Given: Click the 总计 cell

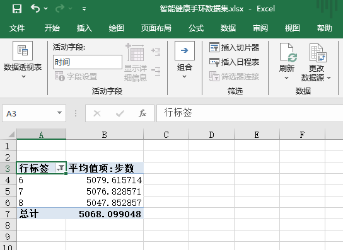Looking at the screenshot, I should pos(42,213).
